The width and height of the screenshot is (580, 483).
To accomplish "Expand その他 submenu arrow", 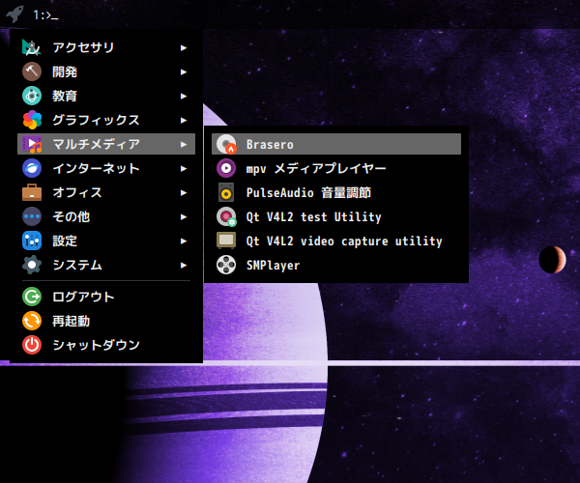I will coord(184,217).
